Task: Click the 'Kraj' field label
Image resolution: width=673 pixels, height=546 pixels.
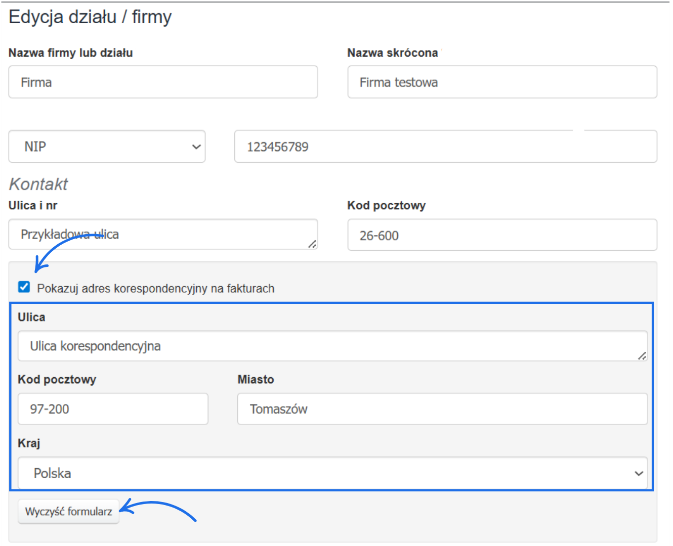Action: click(29, 443)
